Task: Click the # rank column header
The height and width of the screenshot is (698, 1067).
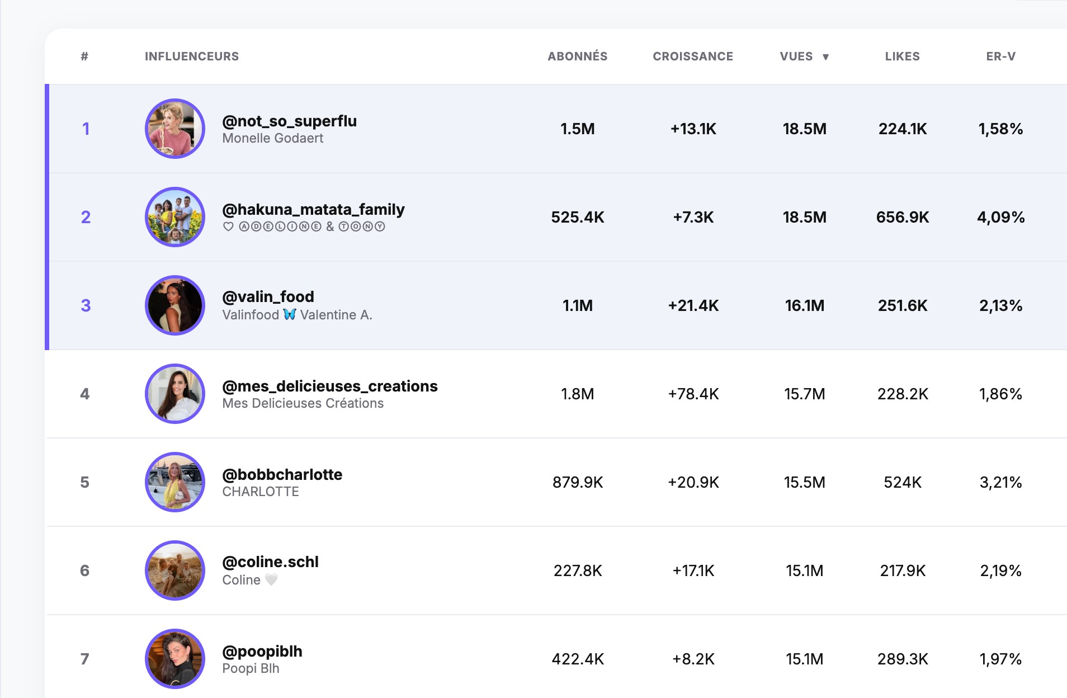Action: [x=84, y=56]
